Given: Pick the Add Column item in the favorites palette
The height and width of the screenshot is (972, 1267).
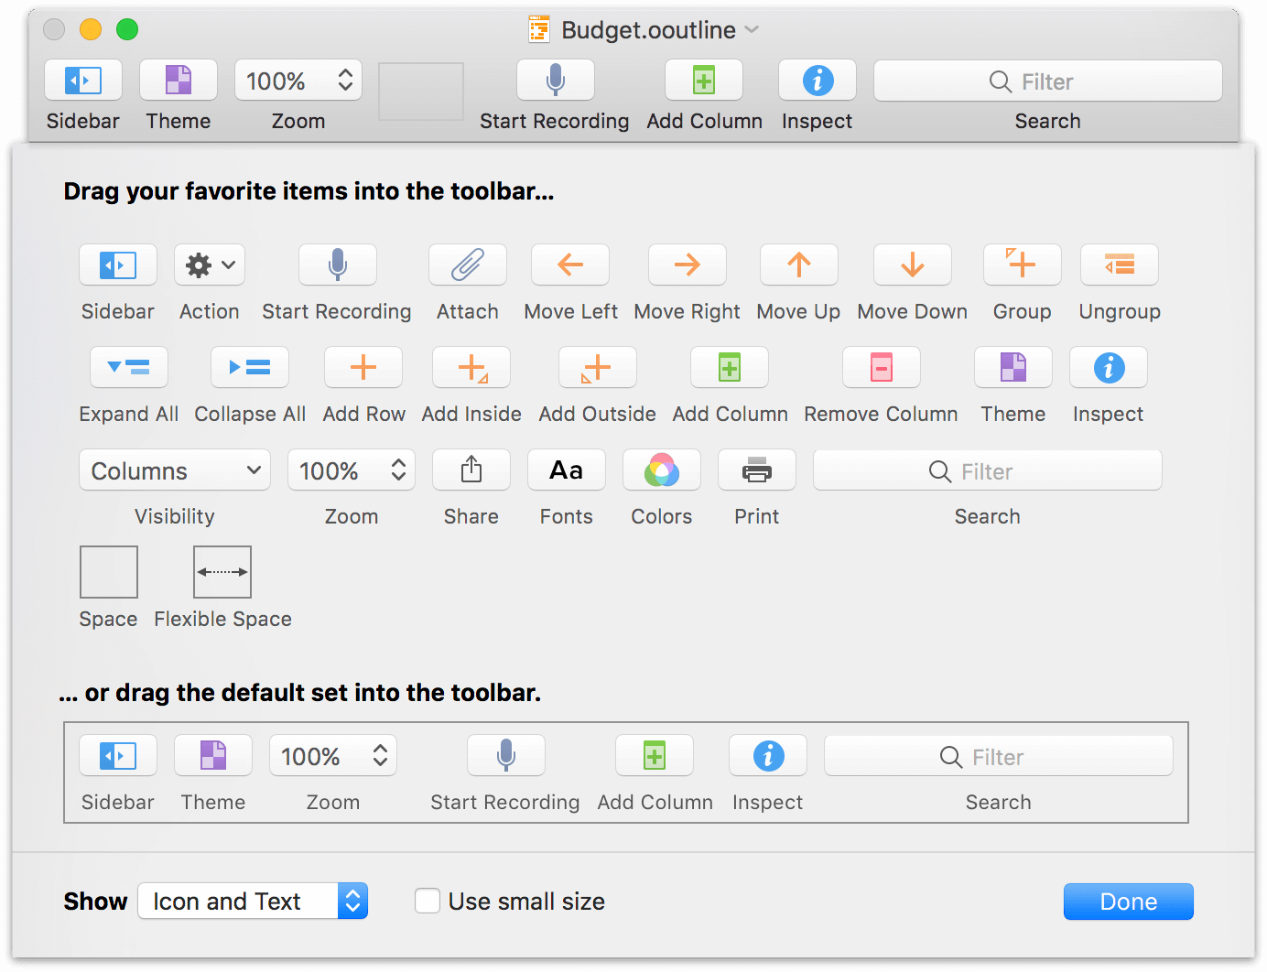Looking at the screenshot, I should tap(730, 368).
